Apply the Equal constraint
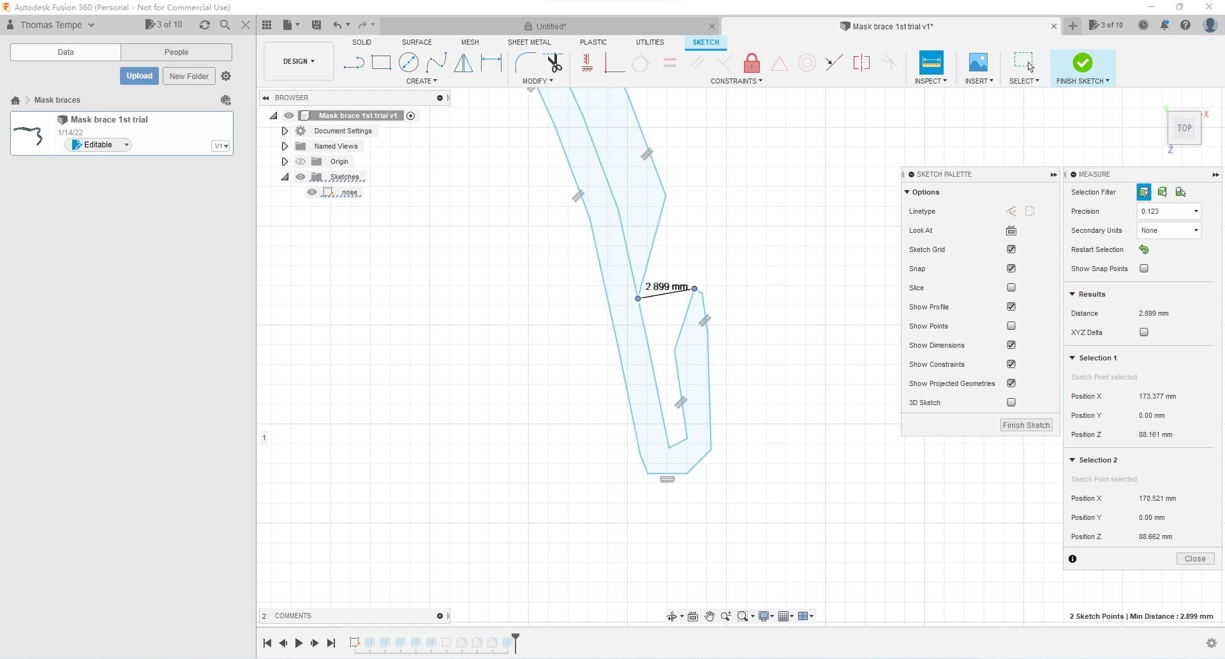This screenshot has height=659, width=1225. [x=669, y=63]
